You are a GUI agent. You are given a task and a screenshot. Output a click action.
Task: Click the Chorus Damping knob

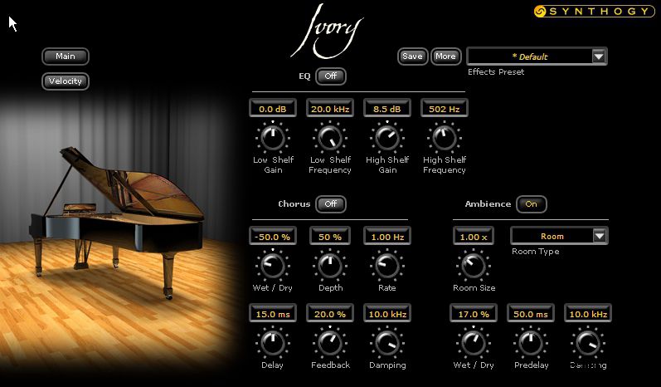tap(387, 343)
